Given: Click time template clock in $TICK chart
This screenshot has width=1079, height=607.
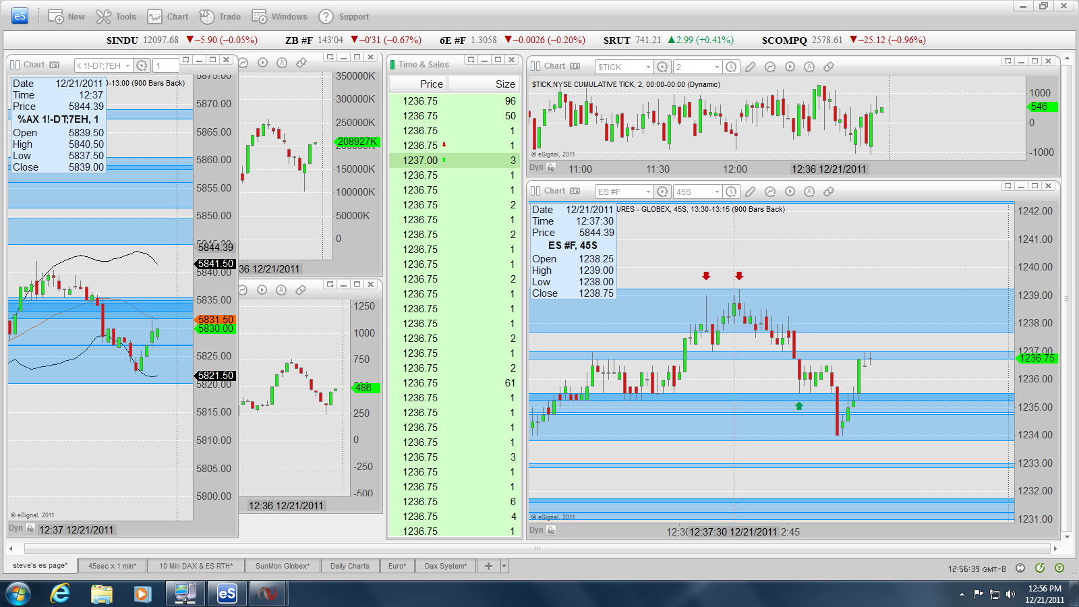Looking at the screenshot, I should [731, 67].
